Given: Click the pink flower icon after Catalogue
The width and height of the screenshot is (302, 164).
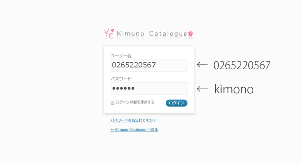Looking at the screenshot, I should (x=191, y=34).
